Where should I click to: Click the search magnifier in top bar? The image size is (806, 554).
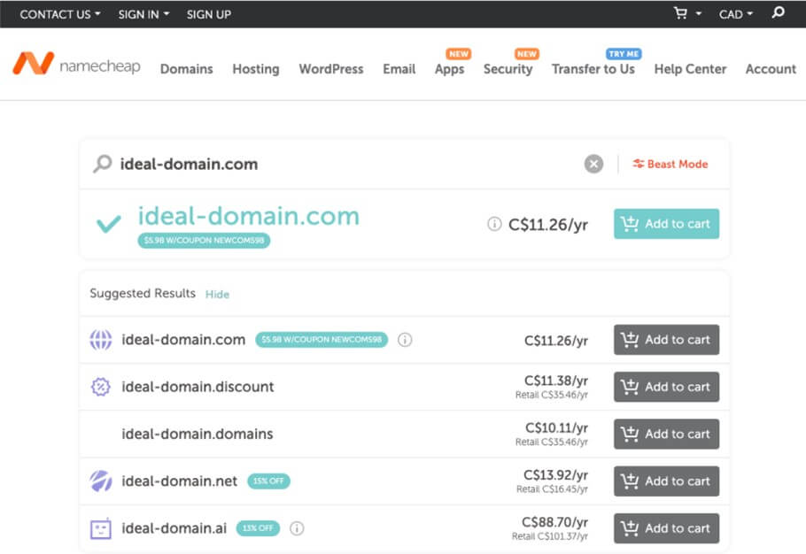(779, 12)
